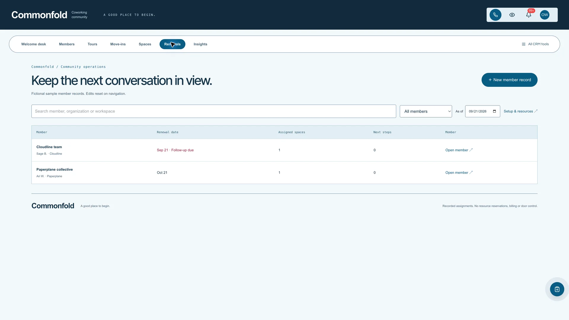569x320 pixels.
Task: Select the Spaces tab
Action: (145, 44)
